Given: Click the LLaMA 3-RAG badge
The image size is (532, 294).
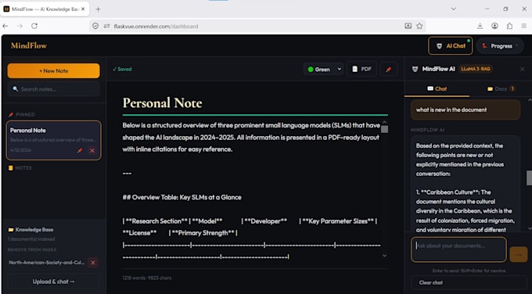Looking at the screenshot, I should click(x=476, y=69).
